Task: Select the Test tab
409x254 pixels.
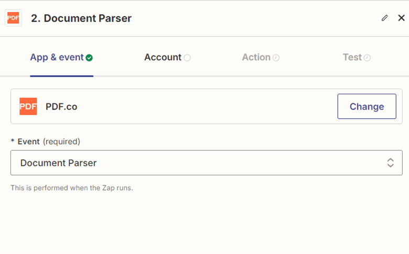Action: (352, 58)
